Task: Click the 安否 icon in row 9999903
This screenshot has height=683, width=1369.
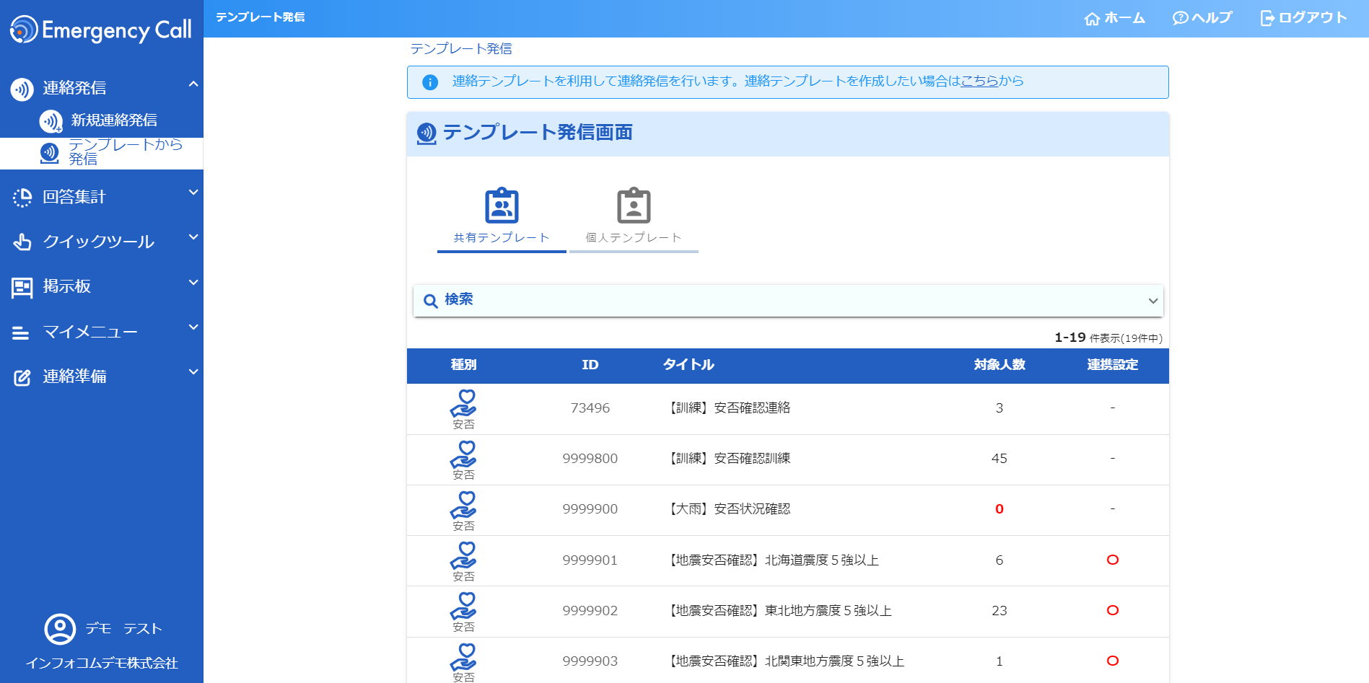Action: click(x=463, y=657)
